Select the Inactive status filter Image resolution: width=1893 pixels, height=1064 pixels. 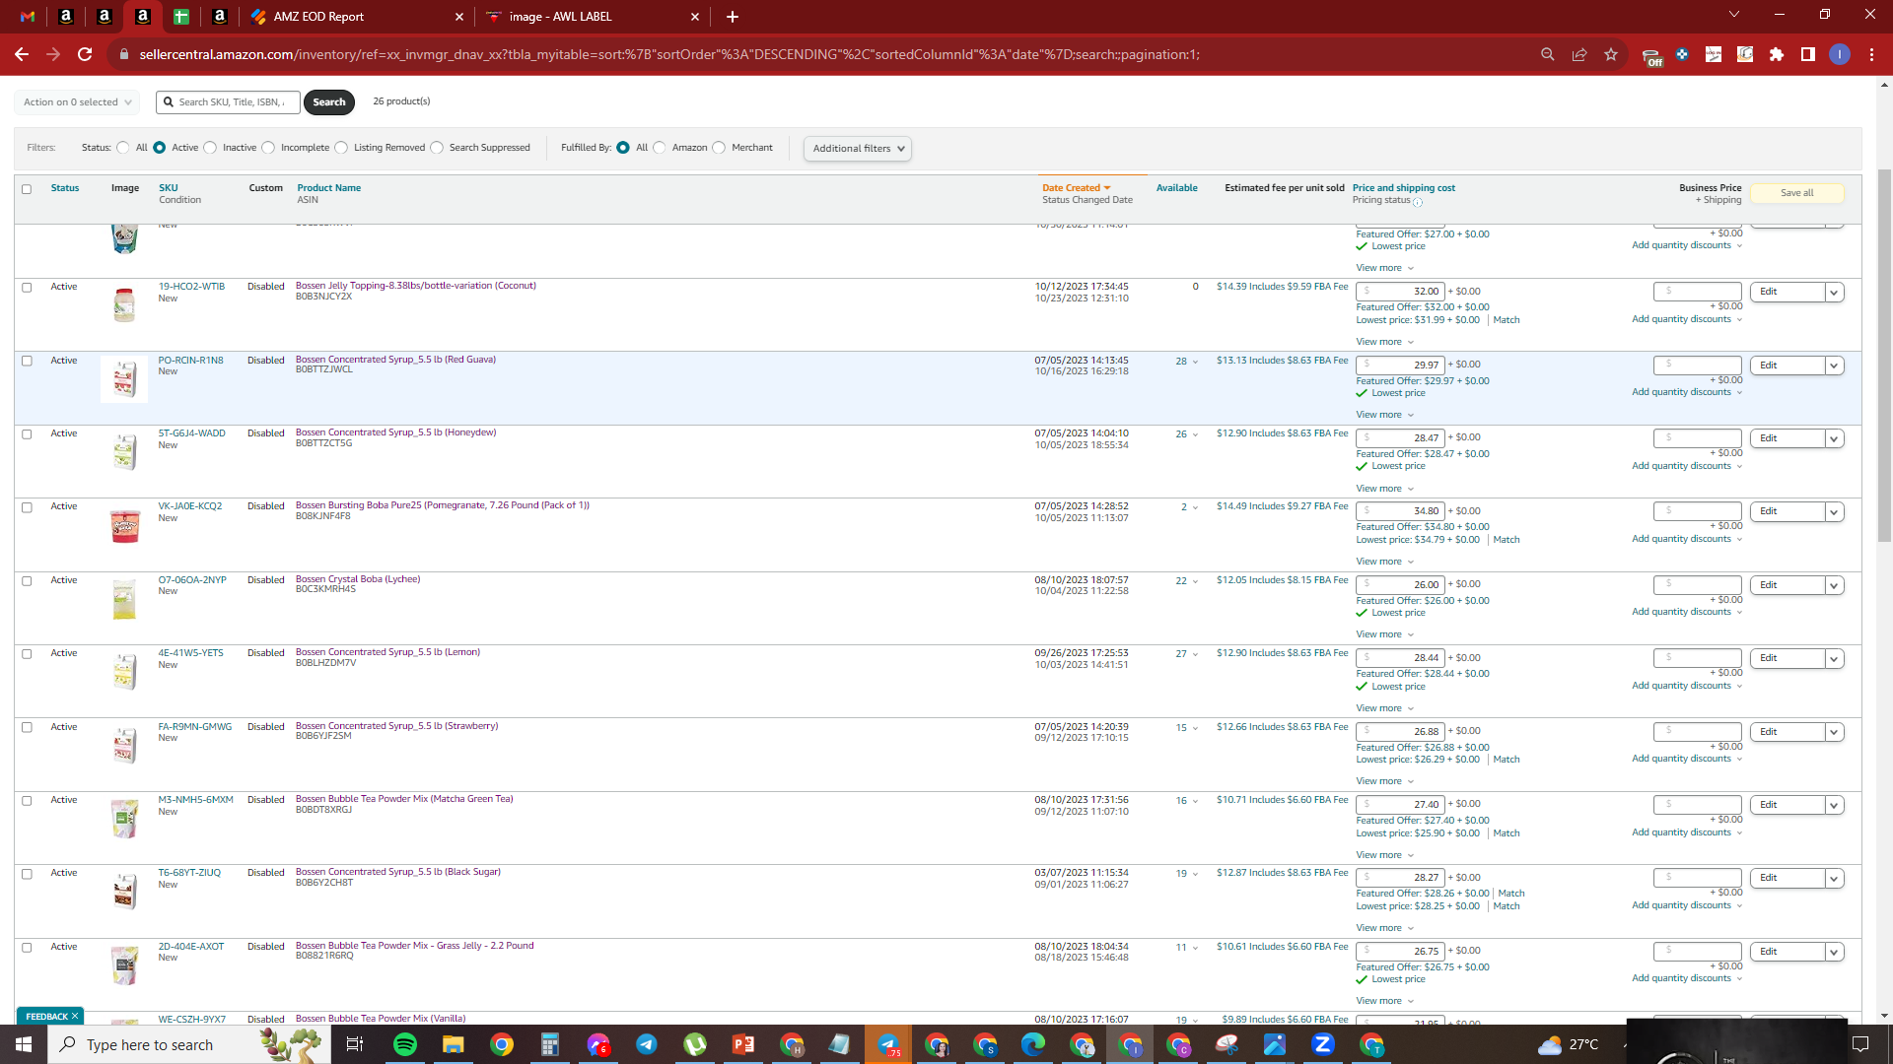pos(210,148)
